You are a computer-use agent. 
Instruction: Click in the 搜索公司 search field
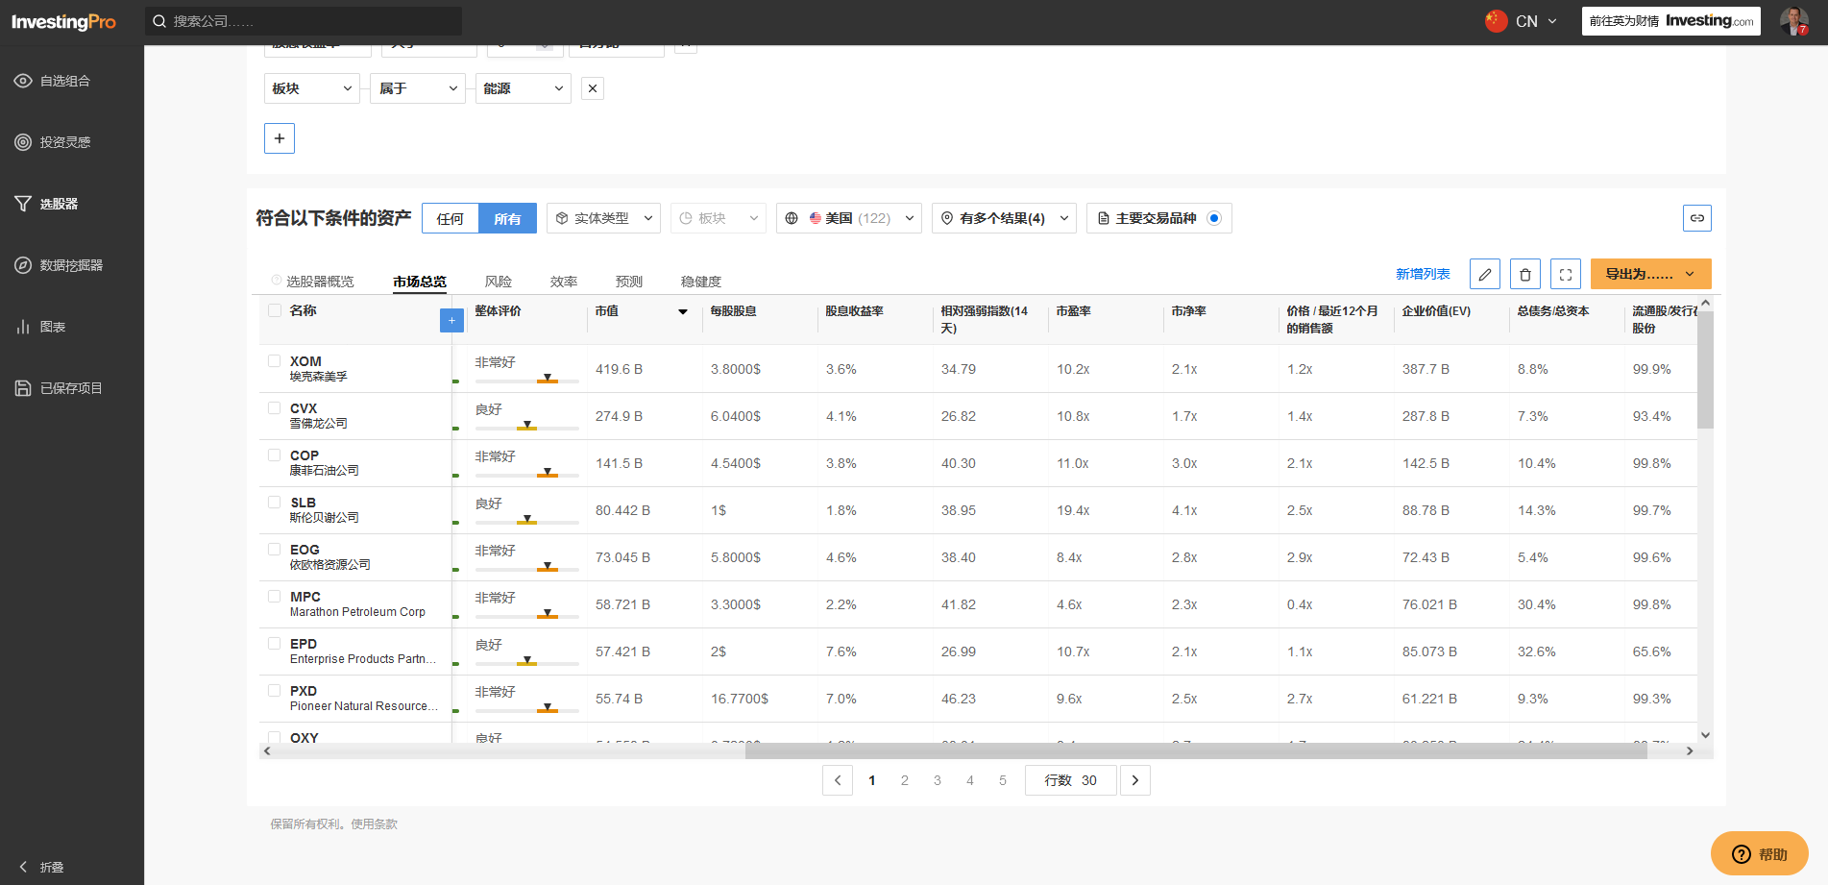[304, 21]
